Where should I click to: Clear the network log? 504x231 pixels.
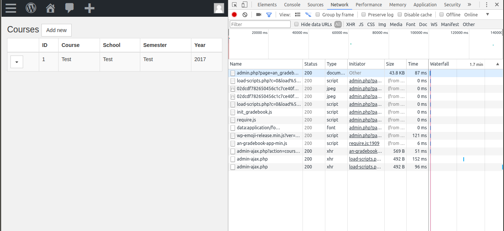click(245, 15)
